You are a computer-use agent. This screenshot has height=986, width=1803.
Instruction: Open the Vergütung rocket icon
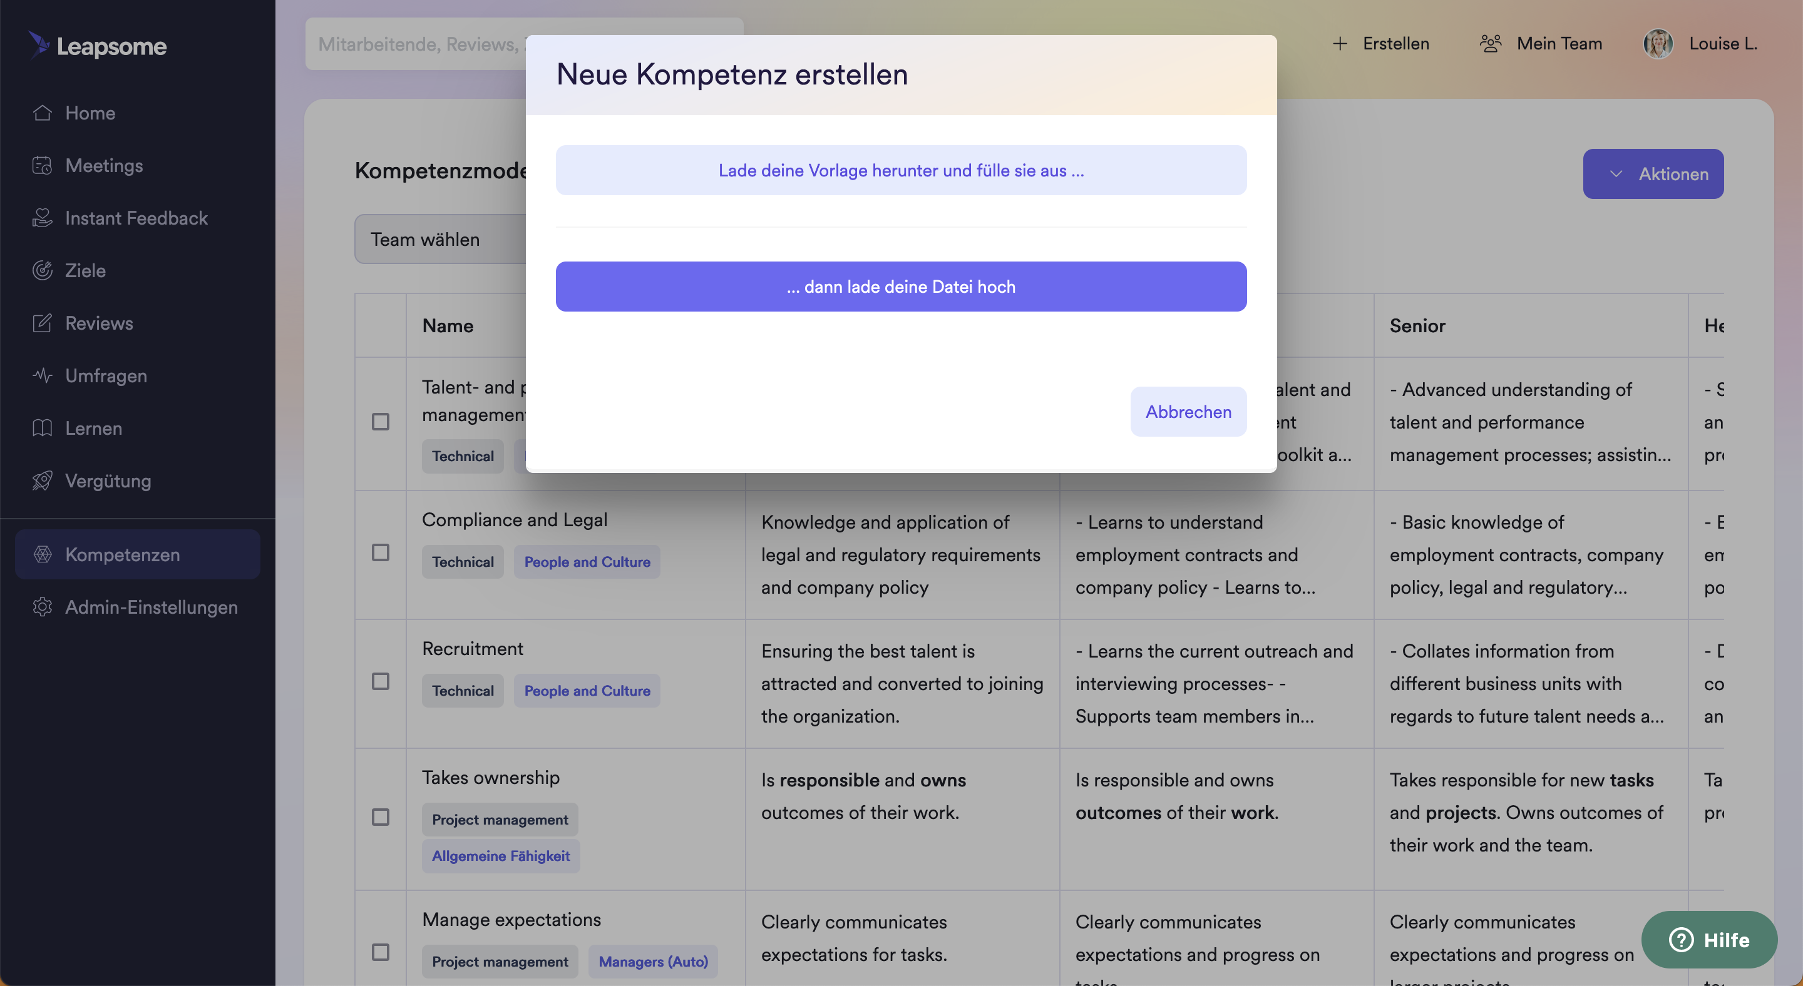[x=42, y=481]
